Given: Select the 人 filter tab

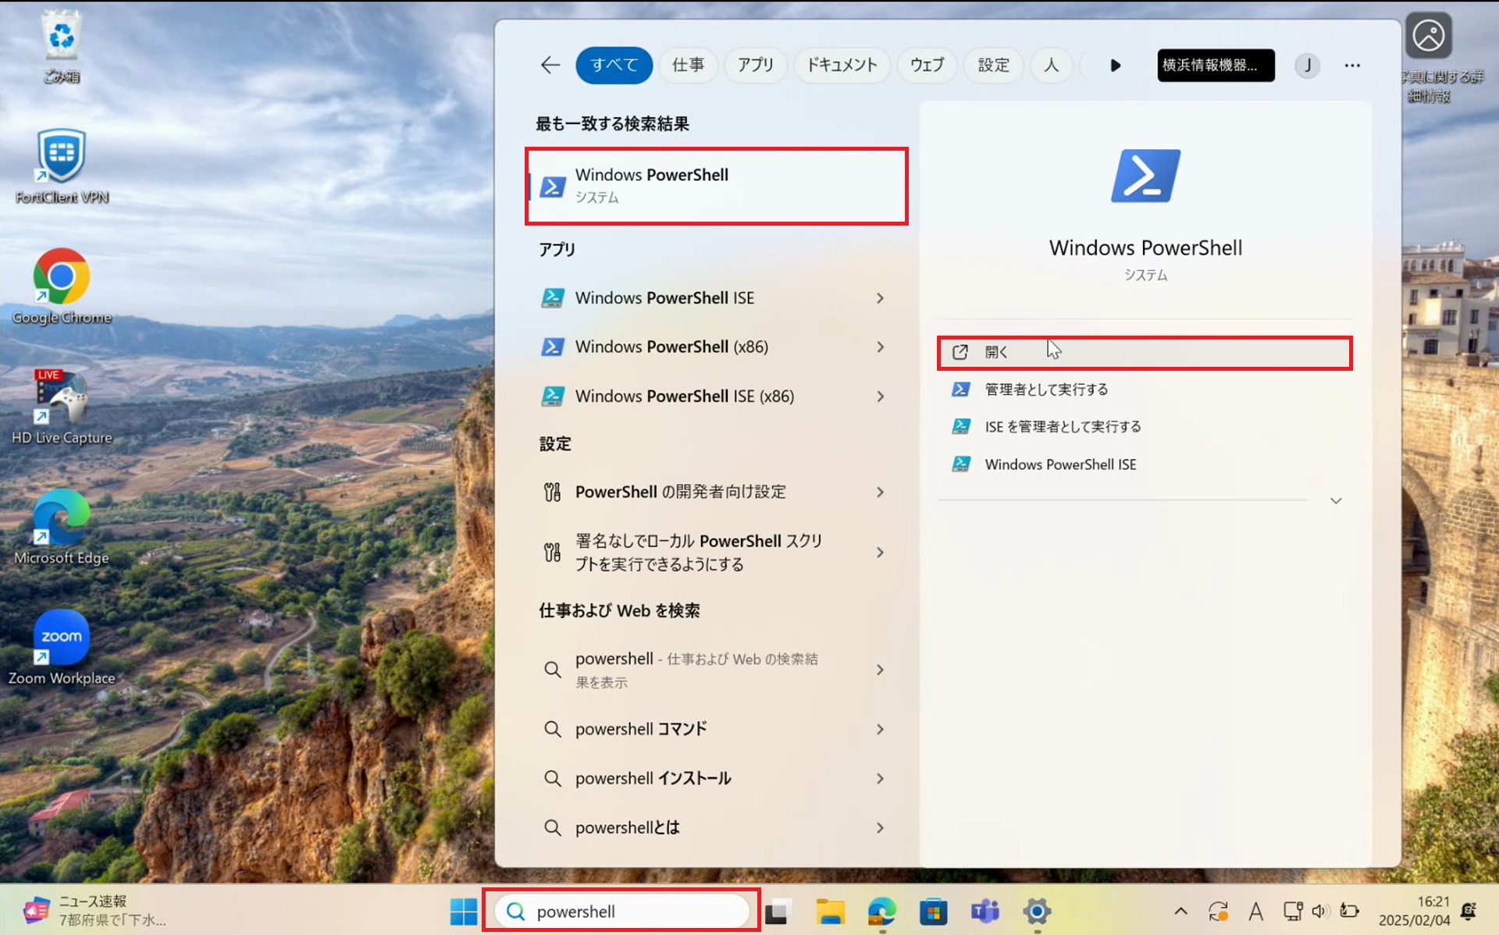Looking at the screenshot, I should click(x=1051, y=65).
